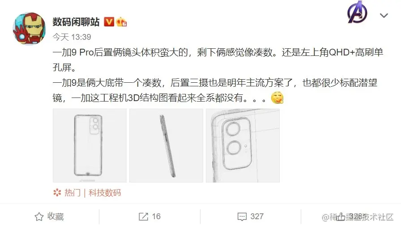
Task: Click the orange V verified badge
Action: point(109,22)
